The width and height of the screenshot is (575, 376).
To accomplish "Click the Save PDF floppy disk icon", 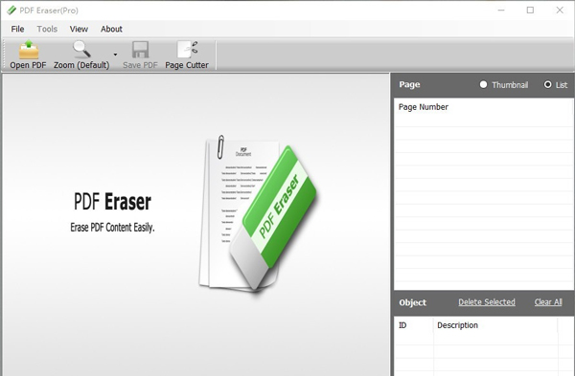I will (x=140, y=50).
